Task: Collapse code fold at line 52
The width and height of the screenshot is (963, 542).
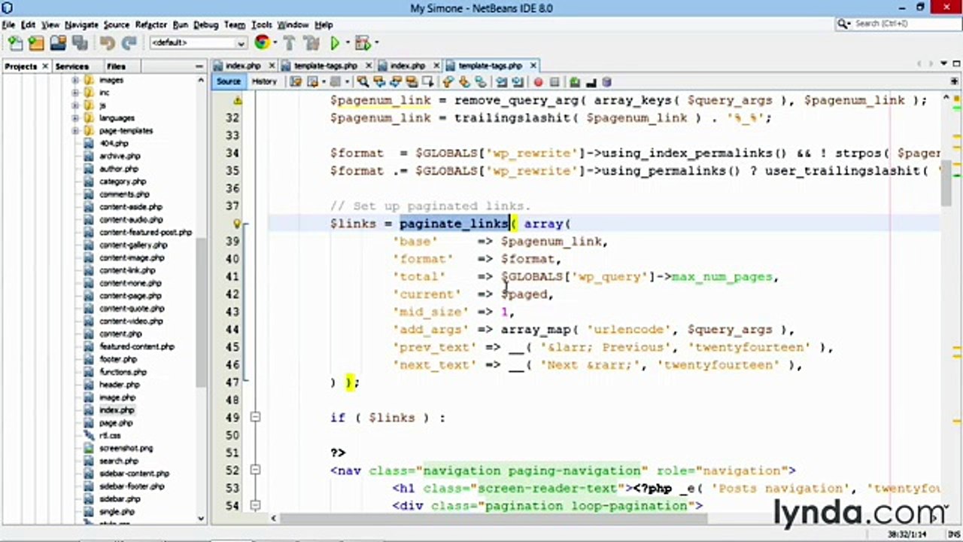Action: point(255,470)
